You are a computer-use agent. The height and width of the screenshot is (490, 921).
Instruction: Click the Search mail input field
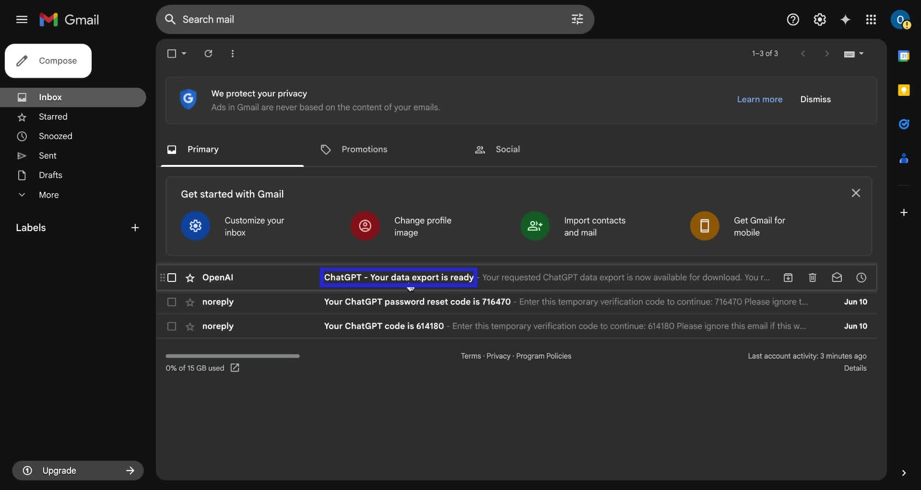tap(336, 20)
